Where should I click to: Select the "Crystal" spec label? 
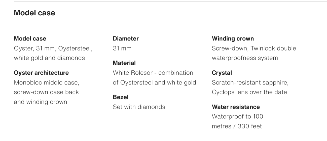click(222, 73)
